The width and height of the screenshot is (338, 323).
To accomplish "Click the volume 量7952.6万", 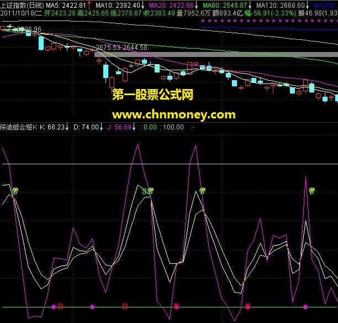I will [x=193, y=13].
